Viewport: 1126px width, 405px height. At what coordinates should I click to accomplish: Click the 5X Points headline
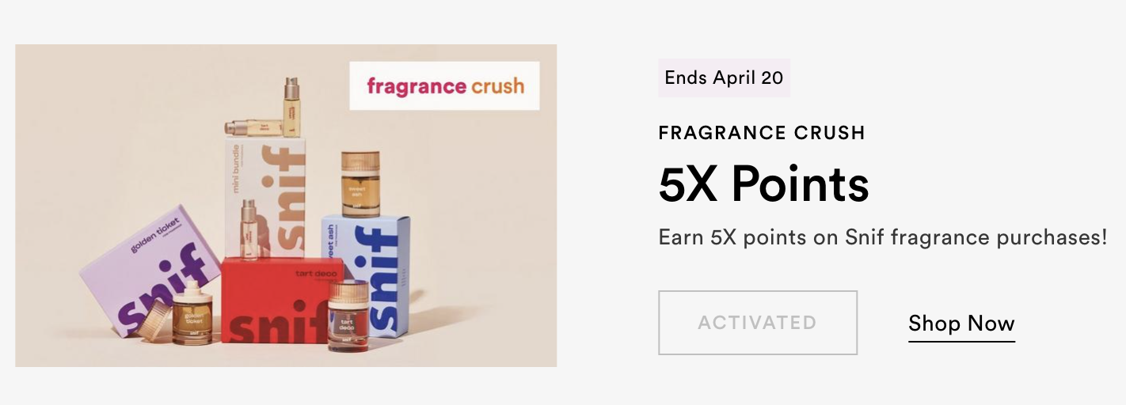tap(763, 184)
